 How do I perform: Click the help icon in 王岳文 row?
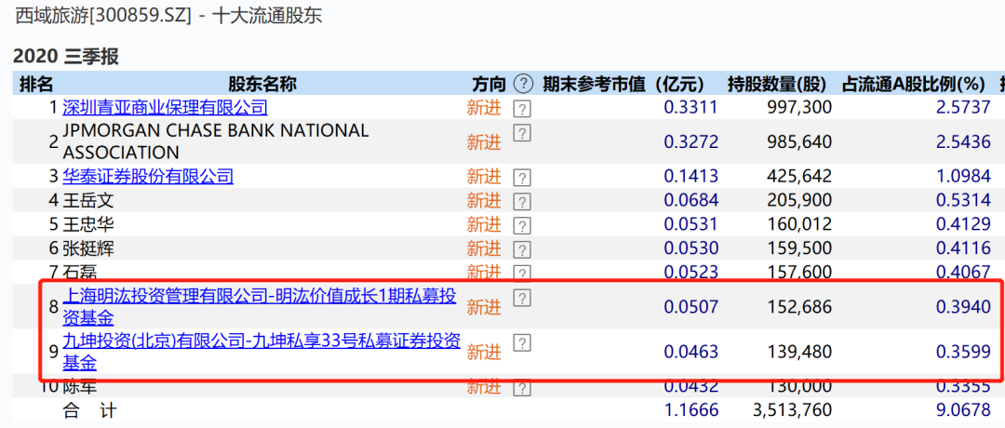[x=522, y=201]
